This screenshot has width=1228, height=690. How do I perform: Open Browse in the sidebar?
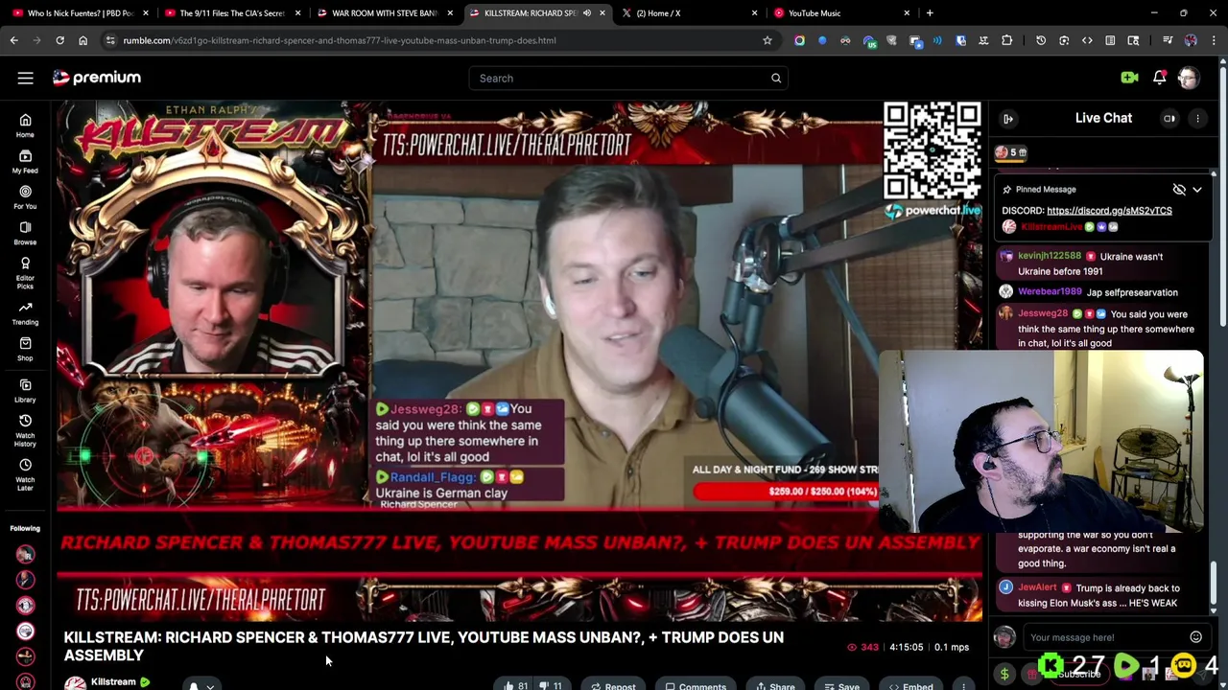coord(25,233)
